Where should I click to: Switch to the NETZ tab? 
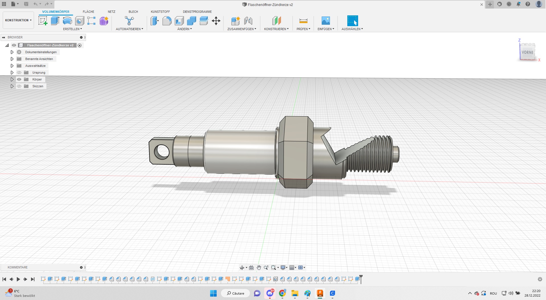(x=112, y=12)
